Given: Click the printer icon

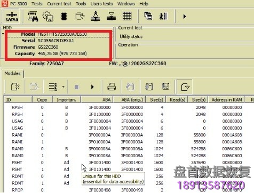Looking at the screenshot, I should [x=112, y=87].
